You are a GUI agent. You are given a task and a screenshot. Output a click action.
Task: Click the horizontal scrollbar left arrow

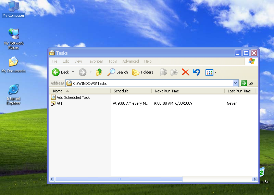[x=52, y=179]
